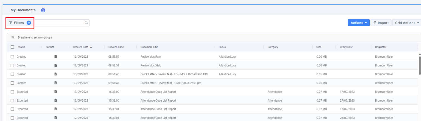
Task: Click the sort arrow on Created Date column
Action: (91, 47)
